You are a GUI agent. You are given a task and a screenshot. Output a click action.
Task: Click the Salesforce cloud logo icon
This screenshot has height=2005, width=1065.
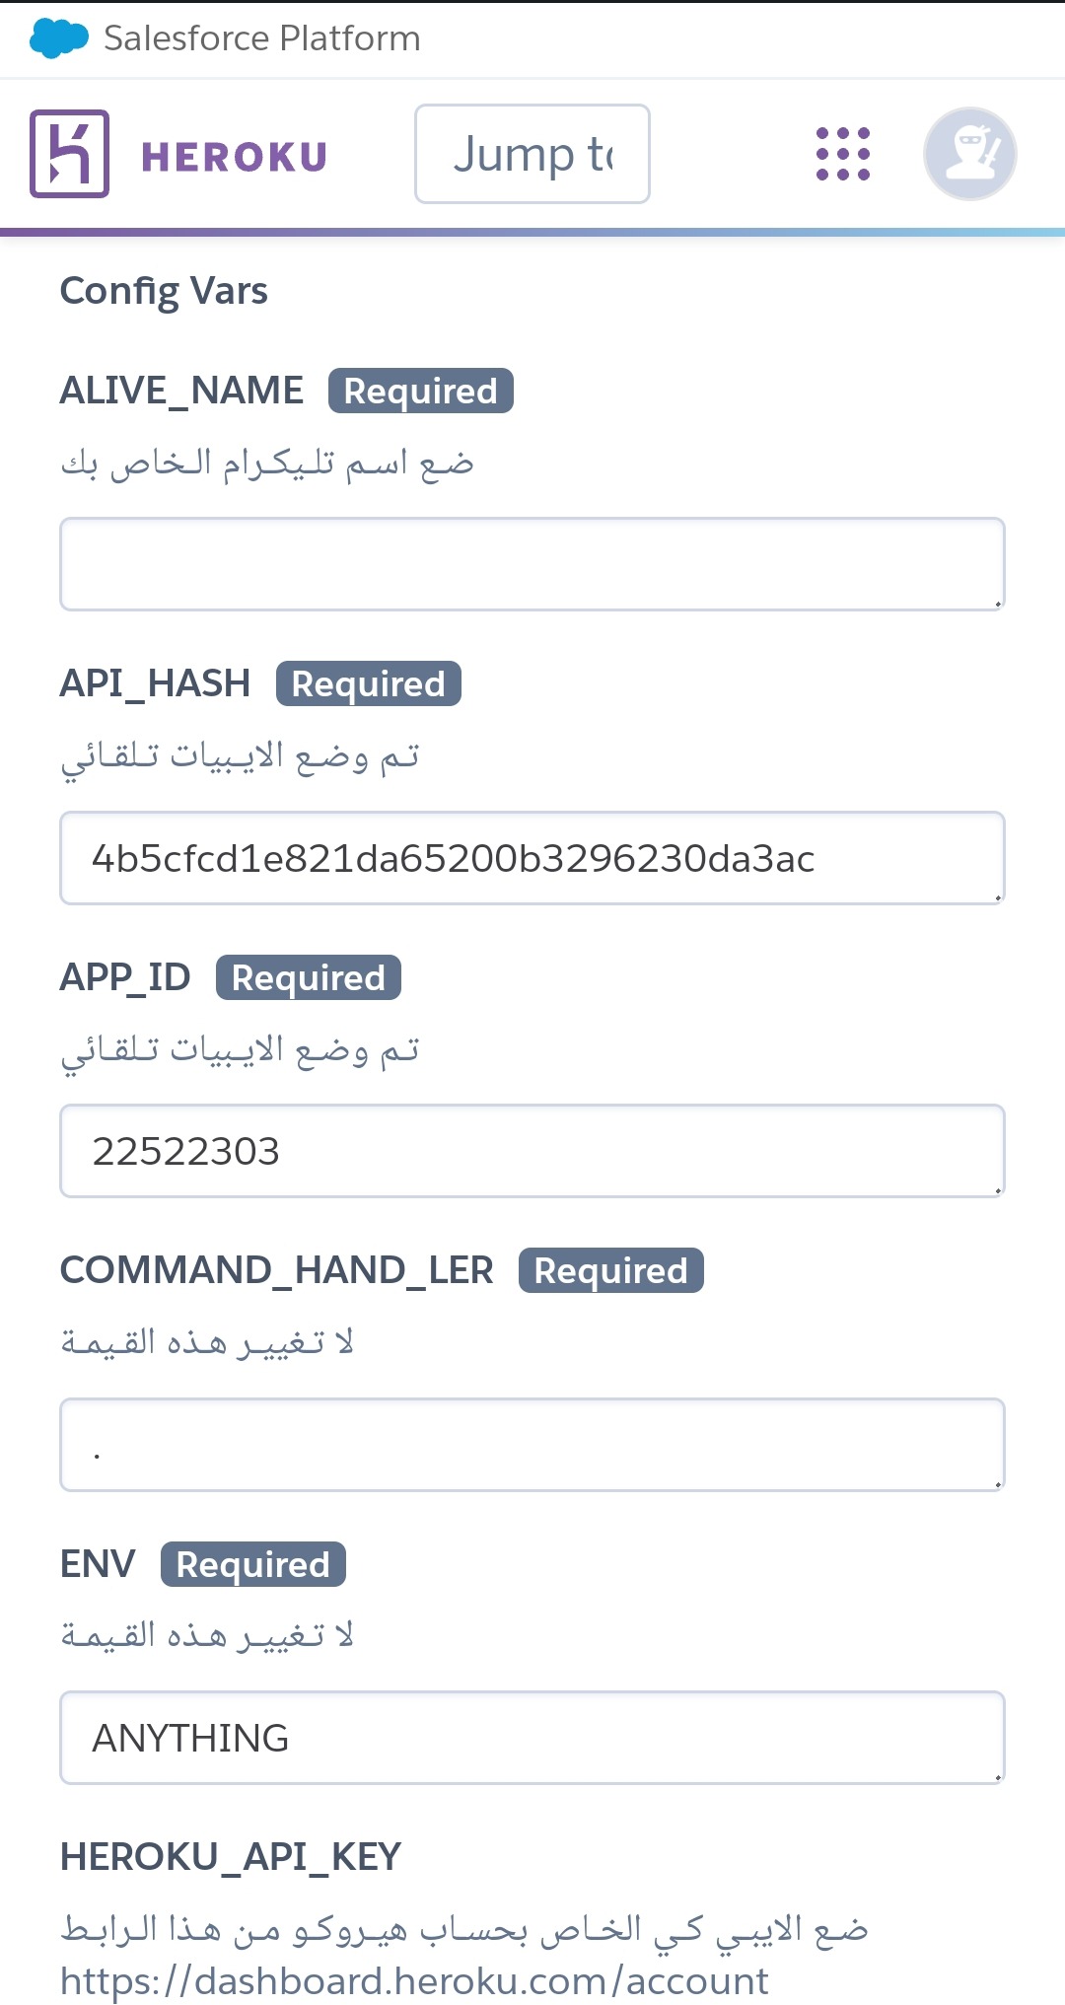(x=59, y=38)
